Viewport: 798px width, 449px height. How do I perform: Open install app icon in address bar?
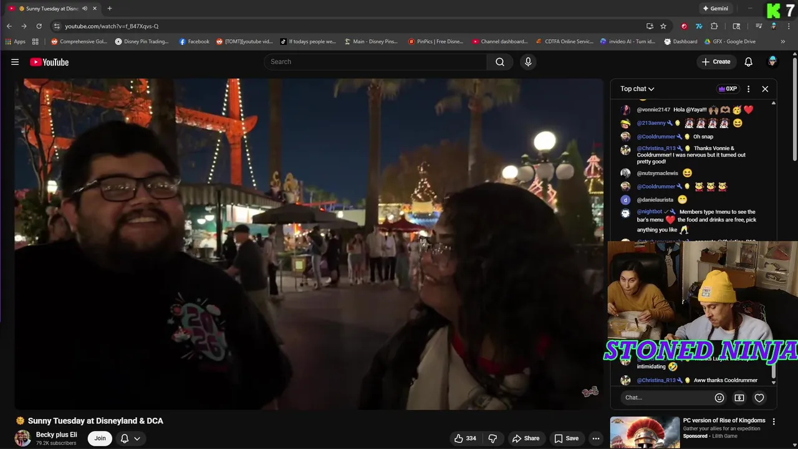(x=650, y=26)
